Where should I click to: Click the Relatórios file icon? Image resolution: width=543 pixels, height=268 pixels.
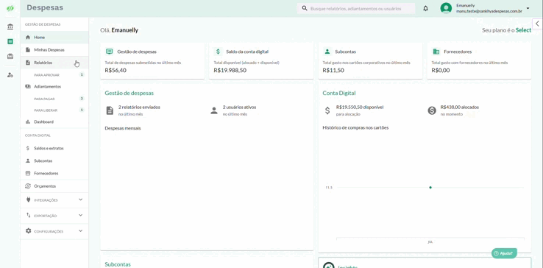click(28, 63)
